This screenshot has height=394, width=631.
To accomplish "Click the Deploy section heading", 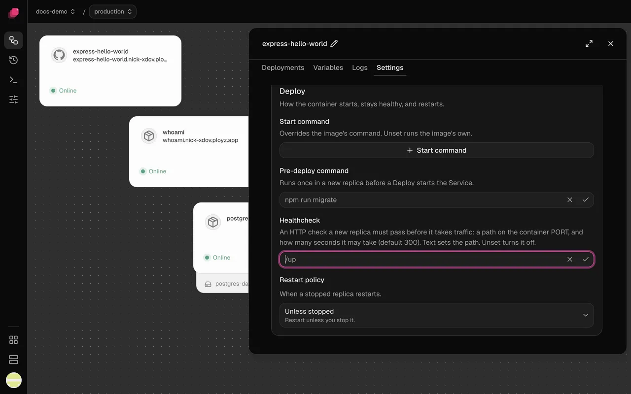I will tap(292, 91).
